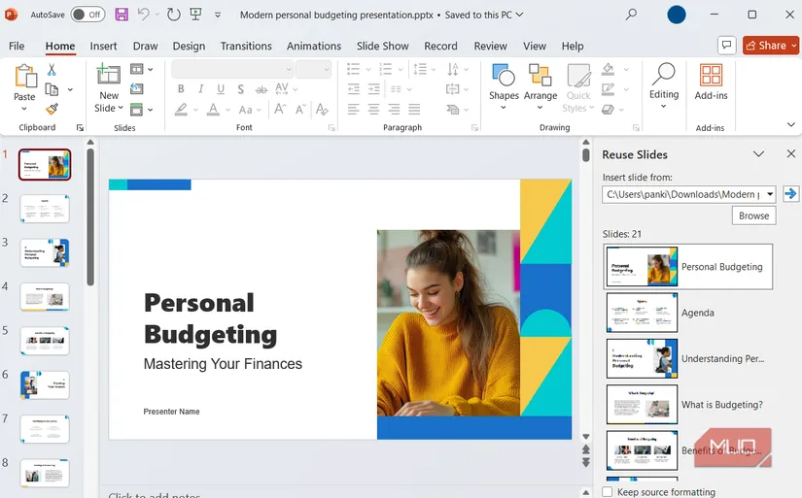Click Start From Beginning slideshow icon

click(x=196, y=15)
